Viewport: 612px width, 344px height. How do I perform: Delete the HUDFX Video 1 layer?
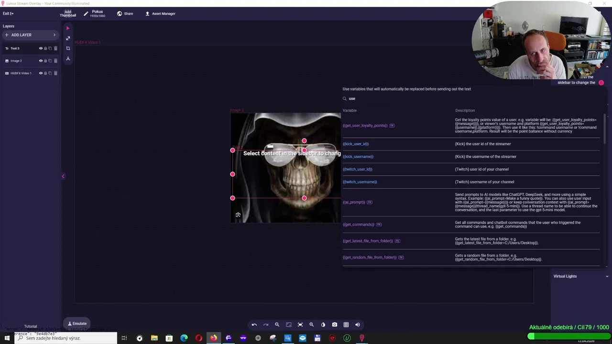click(x=55, y=73)
